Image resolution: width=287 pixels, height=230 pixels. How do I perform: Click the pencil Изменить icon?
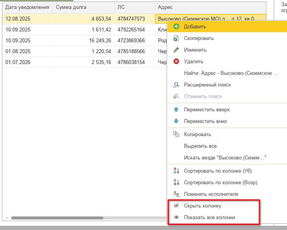176,50
